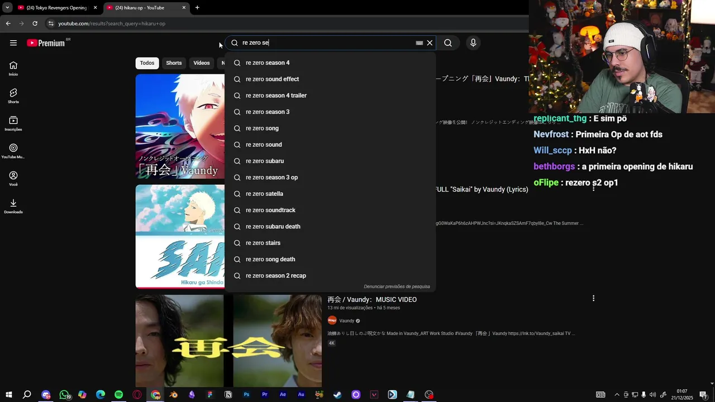
Task: Choose suggestion re zero season 4
Action: 330,63
